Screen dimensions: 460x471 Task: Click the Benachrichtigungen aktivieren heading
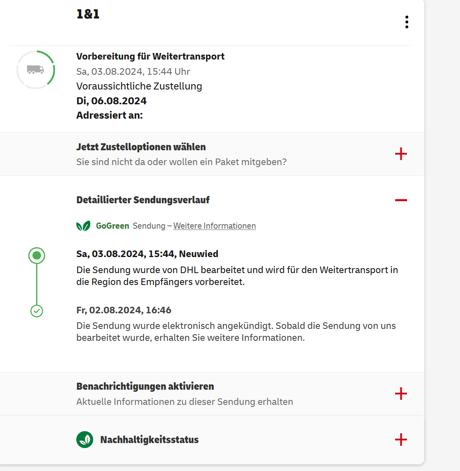point(145,386)
